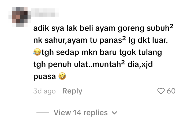Click the word 'puasa' in the comment
This screenshot has width=194, height=128.
[44, 76]
